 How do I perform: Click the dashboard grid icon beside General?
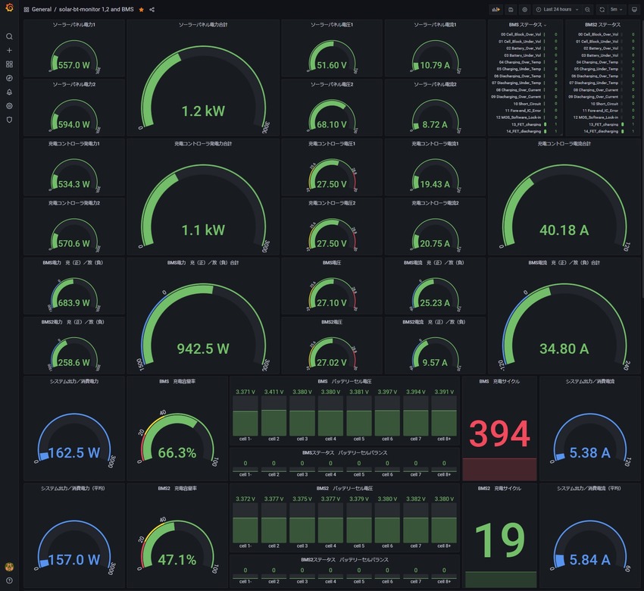point(27,9)
